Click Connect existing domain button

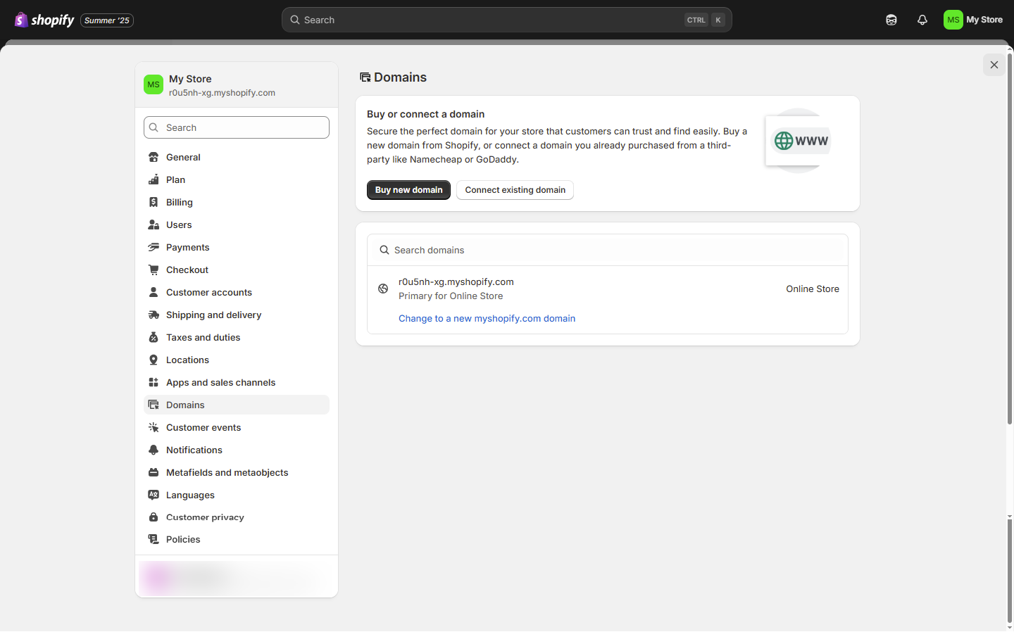tap(515, 190)
